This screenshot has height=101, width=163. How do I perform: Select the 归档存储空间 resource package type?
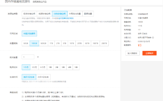(x=60, y=14)
